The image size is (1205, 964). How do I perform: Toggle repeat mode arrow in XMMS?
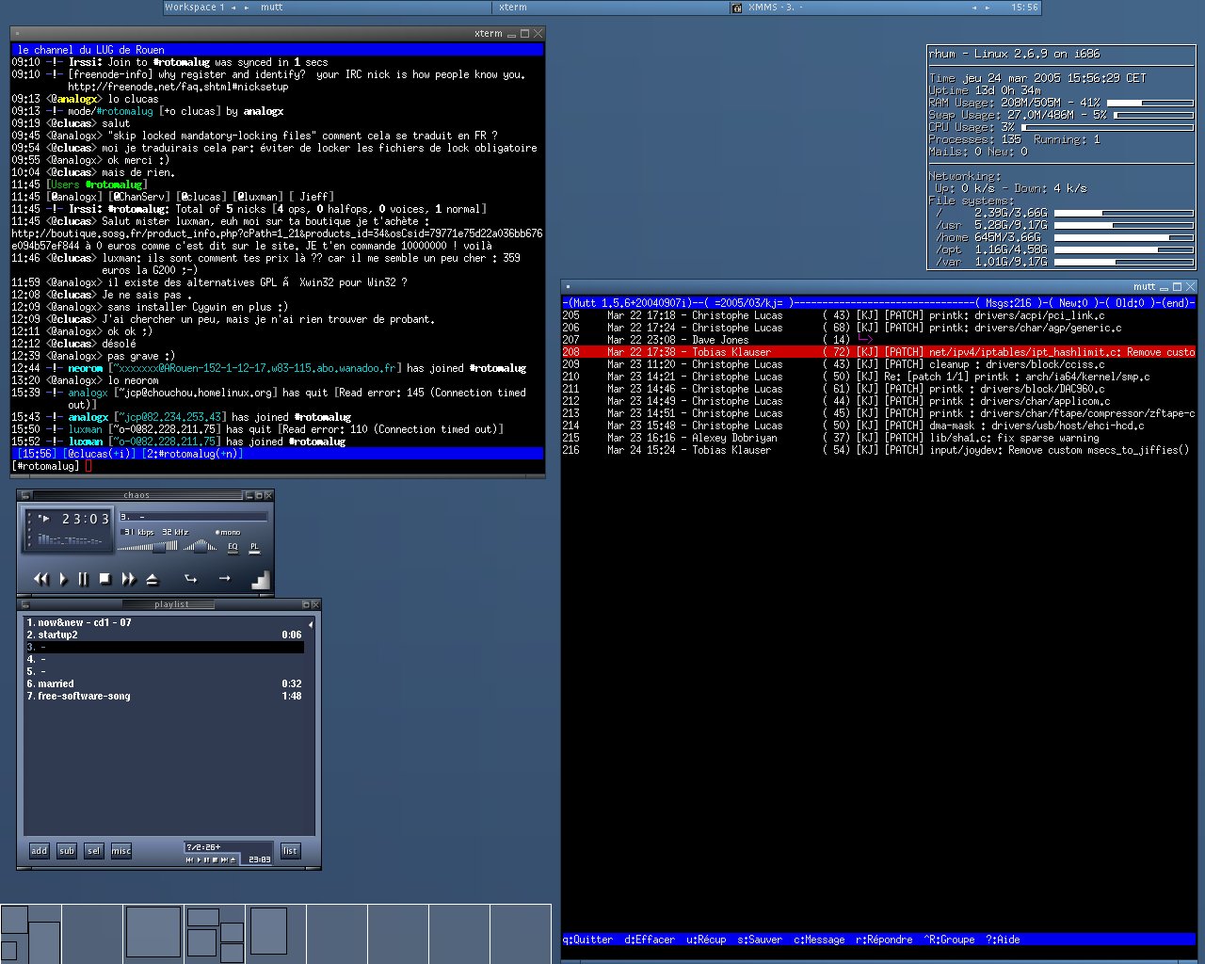click(x=224, y=578)
